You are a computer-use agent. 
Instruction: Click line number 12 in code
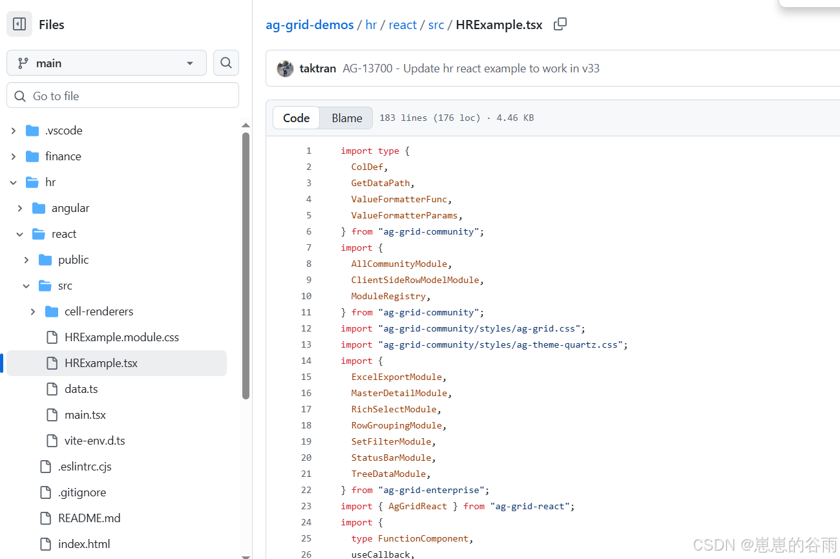[306, 328]
